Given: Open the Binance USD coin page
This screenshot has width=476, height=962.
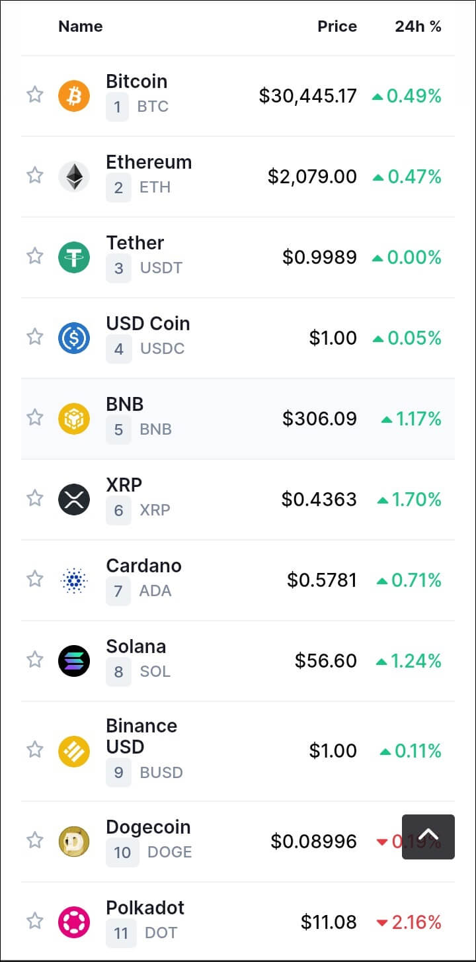Looking at the screenshot, I should click(x=141, y=736).
